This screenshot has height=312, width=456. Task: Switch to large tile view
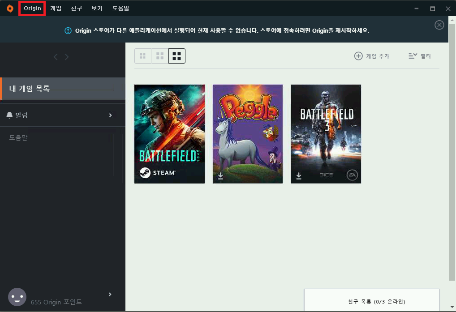[x=177, y=56]
